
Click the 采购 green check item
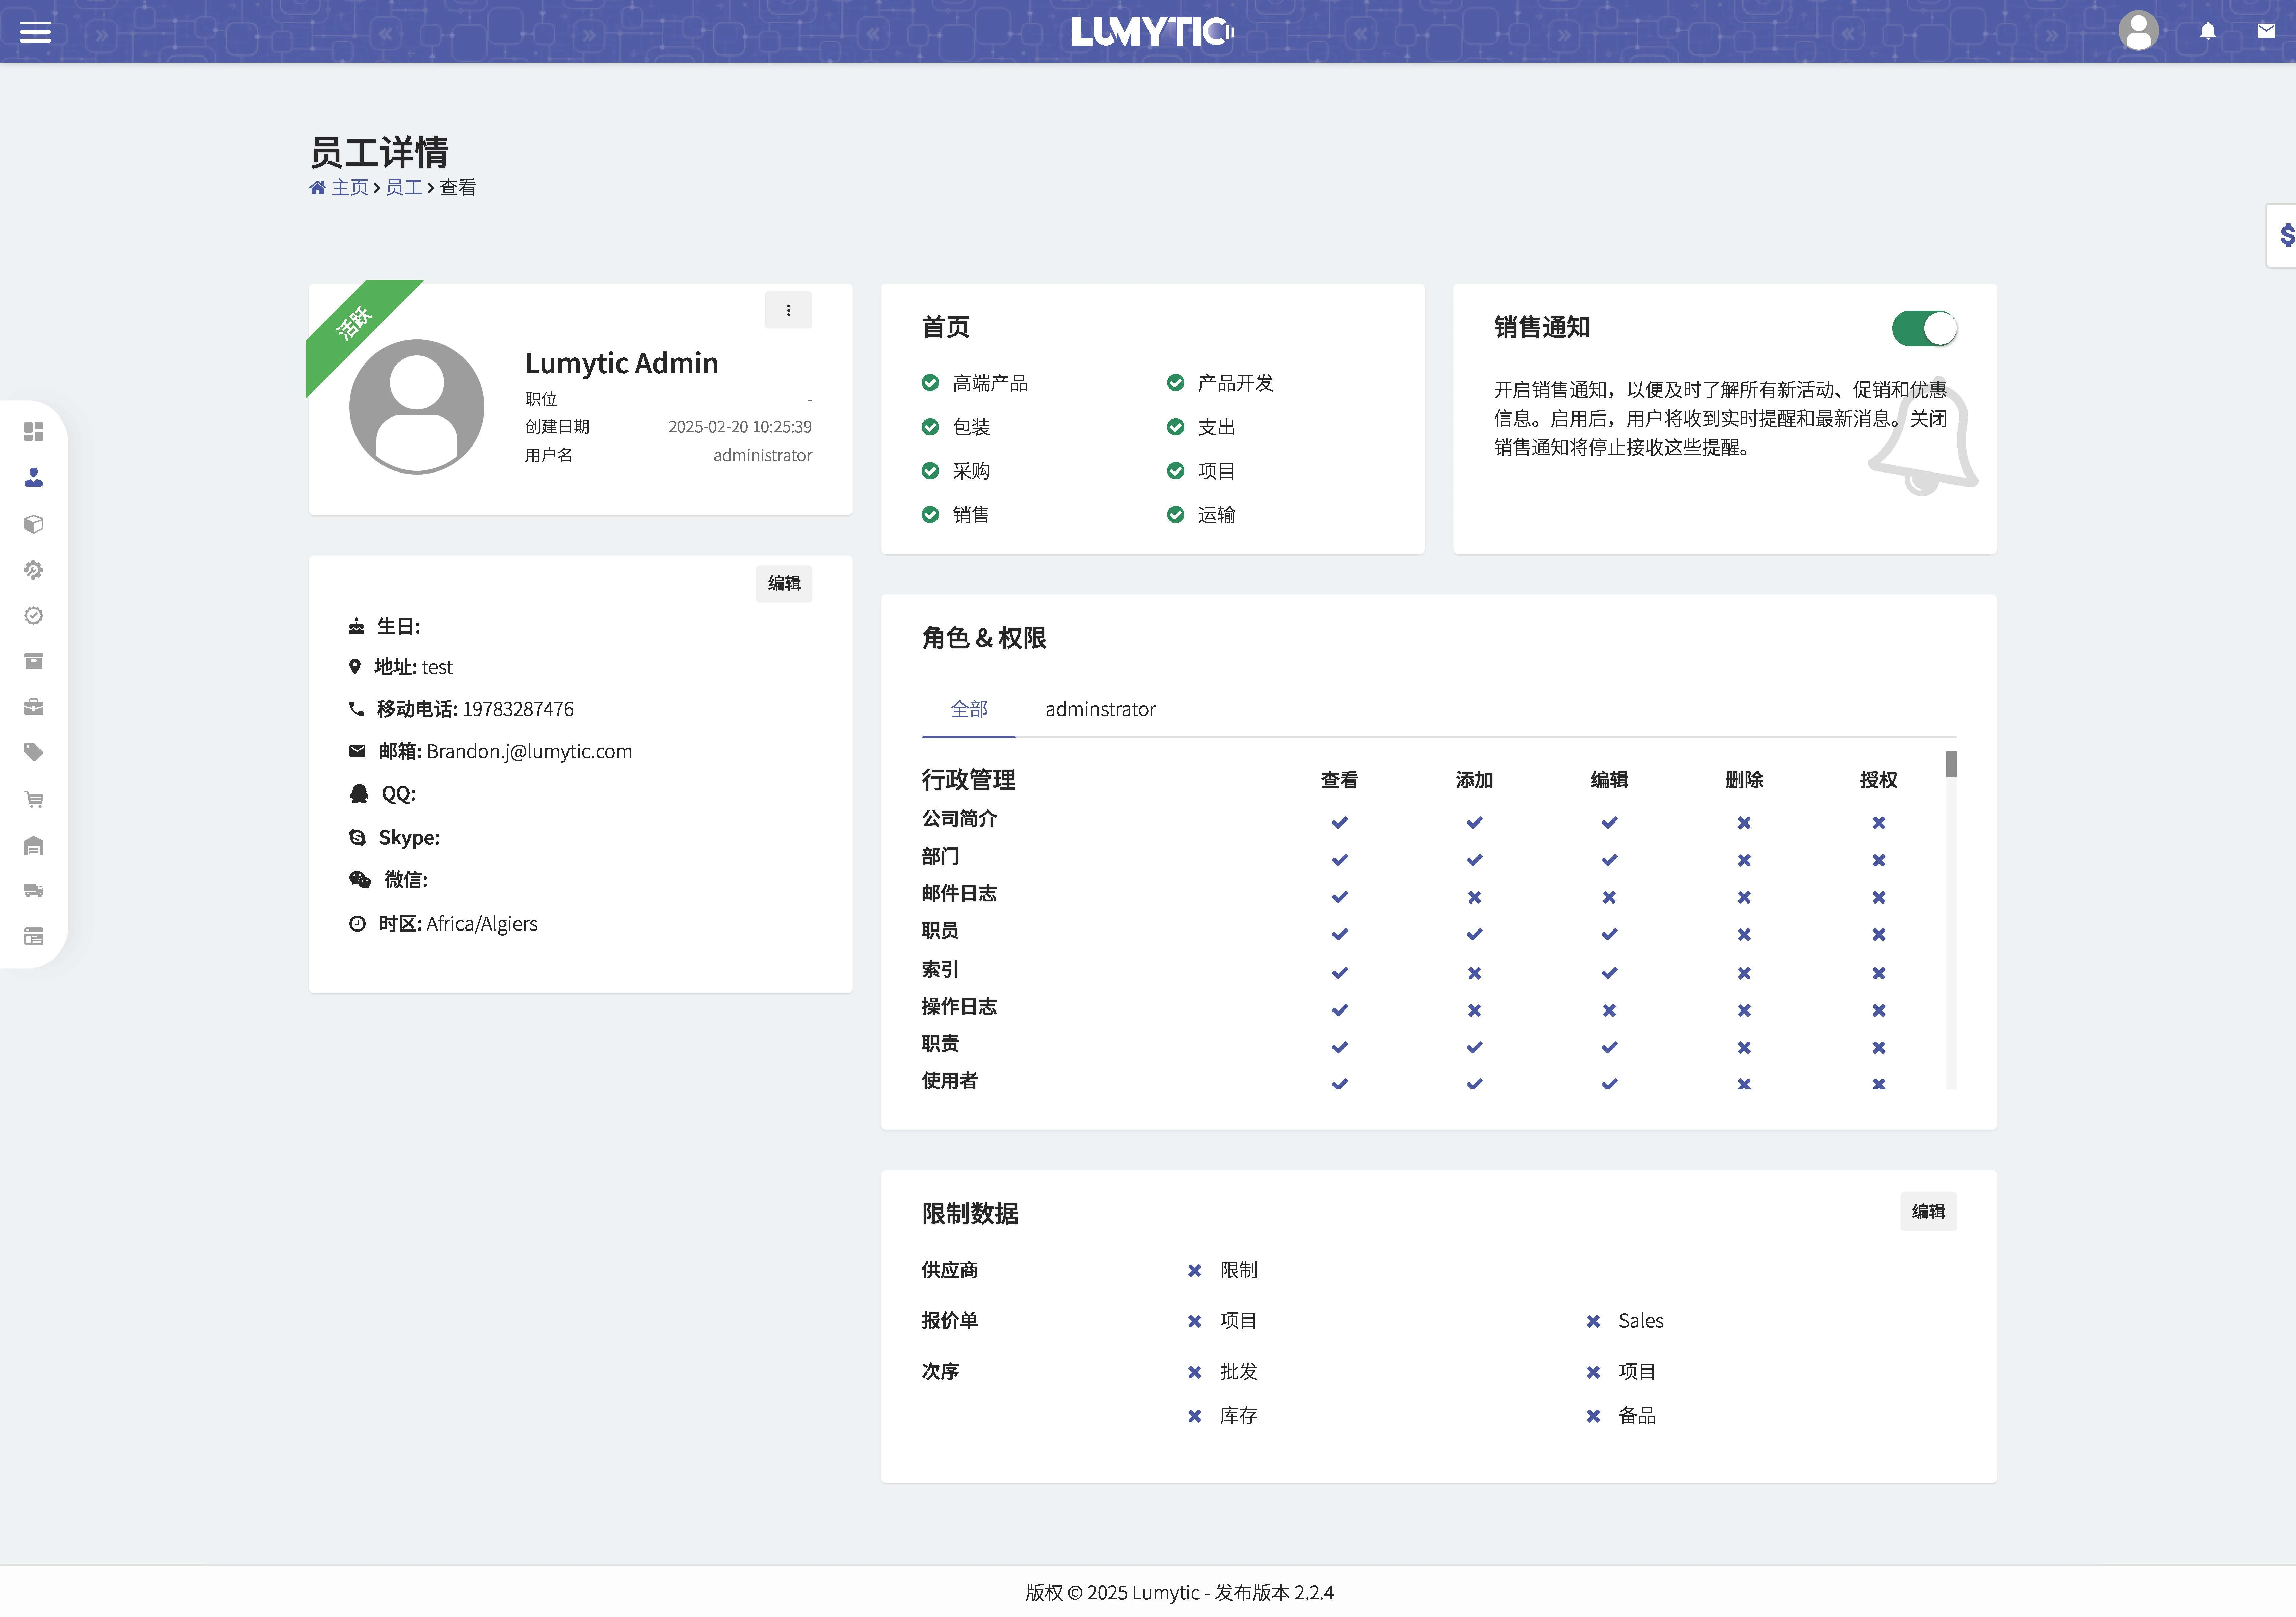pyautogui.click(x=956, y=471)
